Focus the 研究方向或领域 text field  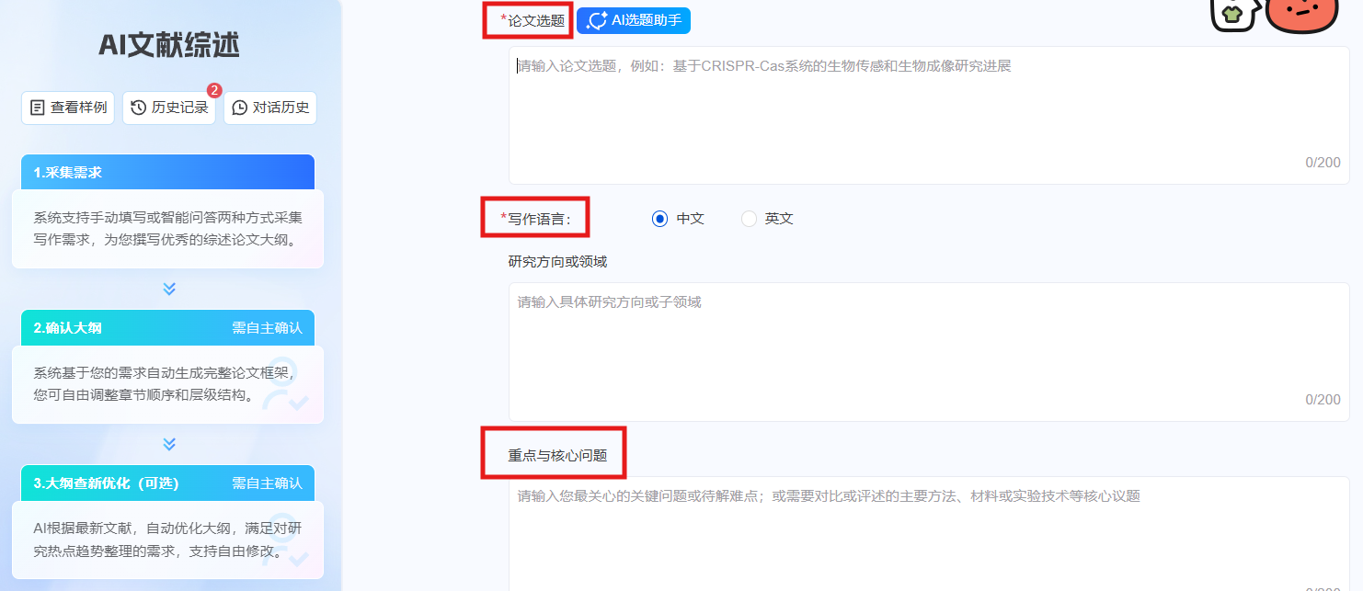click(x=929, y=351)
